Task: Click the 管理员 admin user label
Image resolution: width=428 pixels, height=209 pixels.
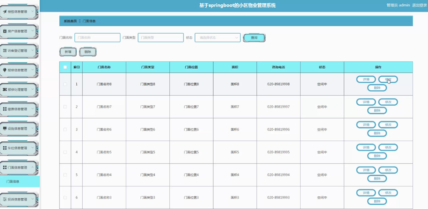Action: point(398,5)
